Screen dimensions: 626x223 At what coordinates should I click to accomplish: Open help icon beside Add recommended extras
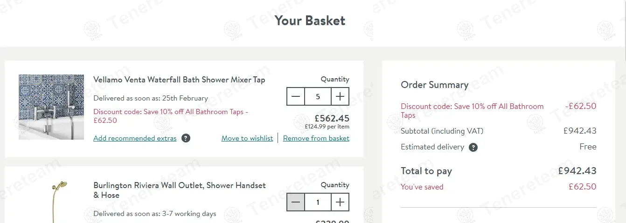186,138
